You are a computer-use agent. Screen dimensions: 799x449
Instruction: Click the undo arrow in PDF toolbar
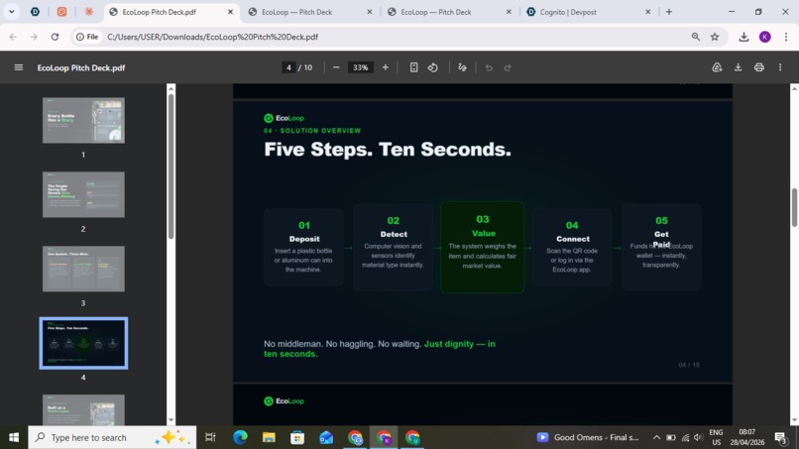[489, 67]
